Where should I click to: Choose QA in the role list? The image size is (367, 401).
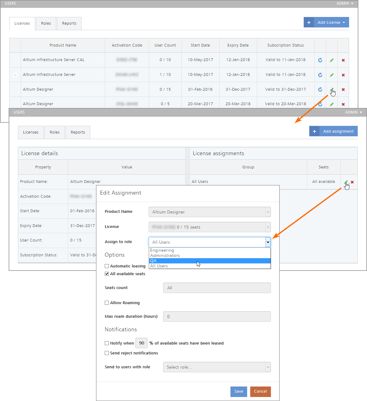pyautogui.click(x=210, y=261)
